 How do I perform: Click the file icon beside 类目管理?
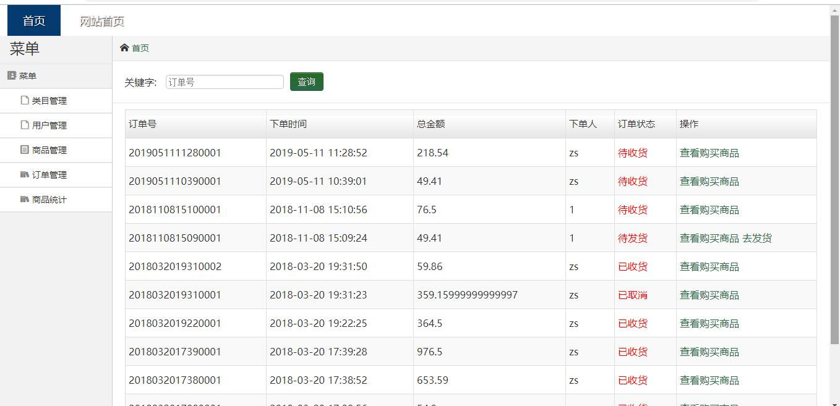[x=25, y=100]
